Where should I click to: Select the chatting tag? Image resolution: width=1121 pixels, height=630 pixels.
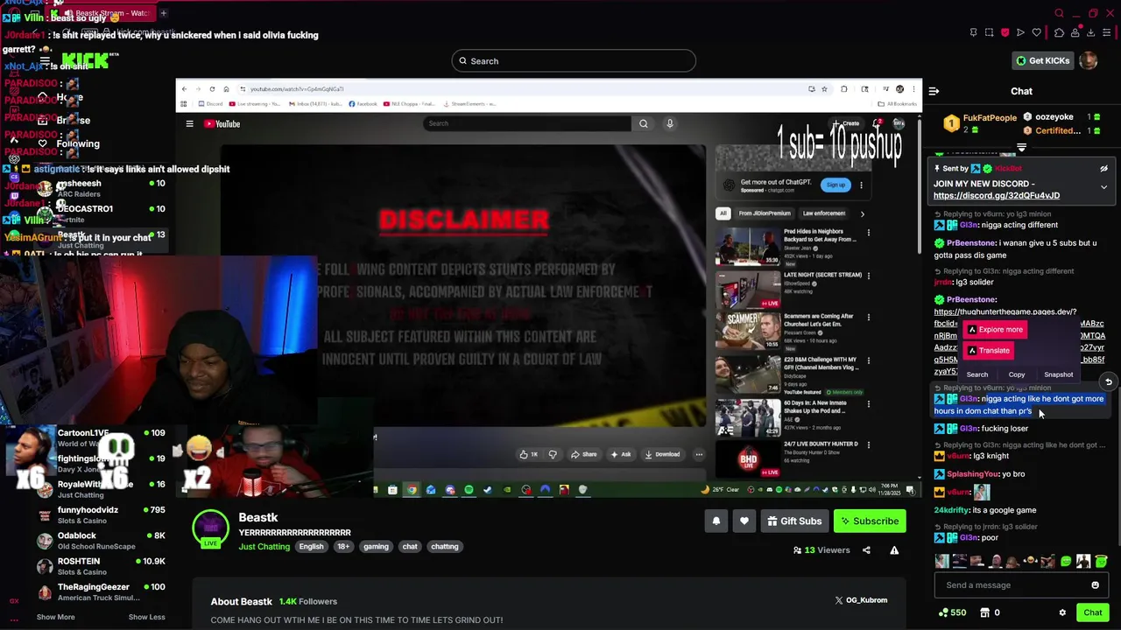(444, 547)
